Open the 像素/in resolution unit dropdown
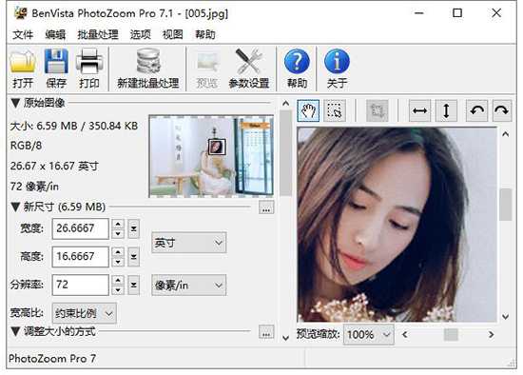 (189, 286)
